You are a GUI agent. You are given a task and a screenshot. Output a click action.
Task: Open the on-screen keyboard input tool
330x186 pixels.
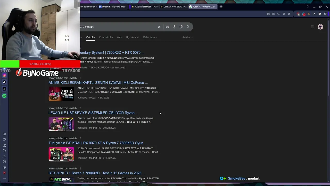pyautogui.click(x=168, y=27)
